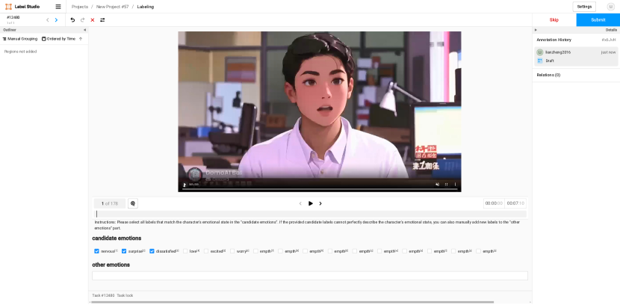Click the lianzheng2016 user avatar icon
The width and height of the screenshot is (620, 308).
(540, 52)
